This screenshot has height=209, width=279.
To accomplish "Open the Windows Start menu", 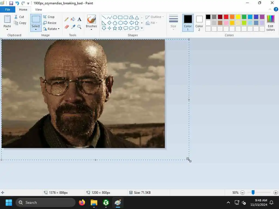I will pos(9,202).
